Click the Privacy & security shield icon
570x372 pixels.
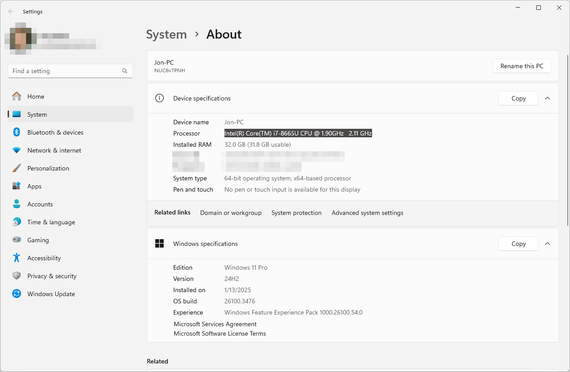click(x=17, y=276)
